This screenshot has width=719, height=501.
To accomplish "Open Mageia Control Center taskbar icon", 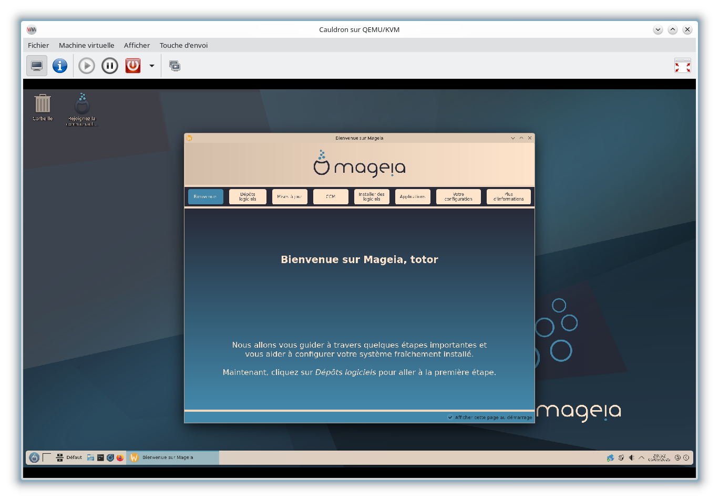I will tap(110, 457).
